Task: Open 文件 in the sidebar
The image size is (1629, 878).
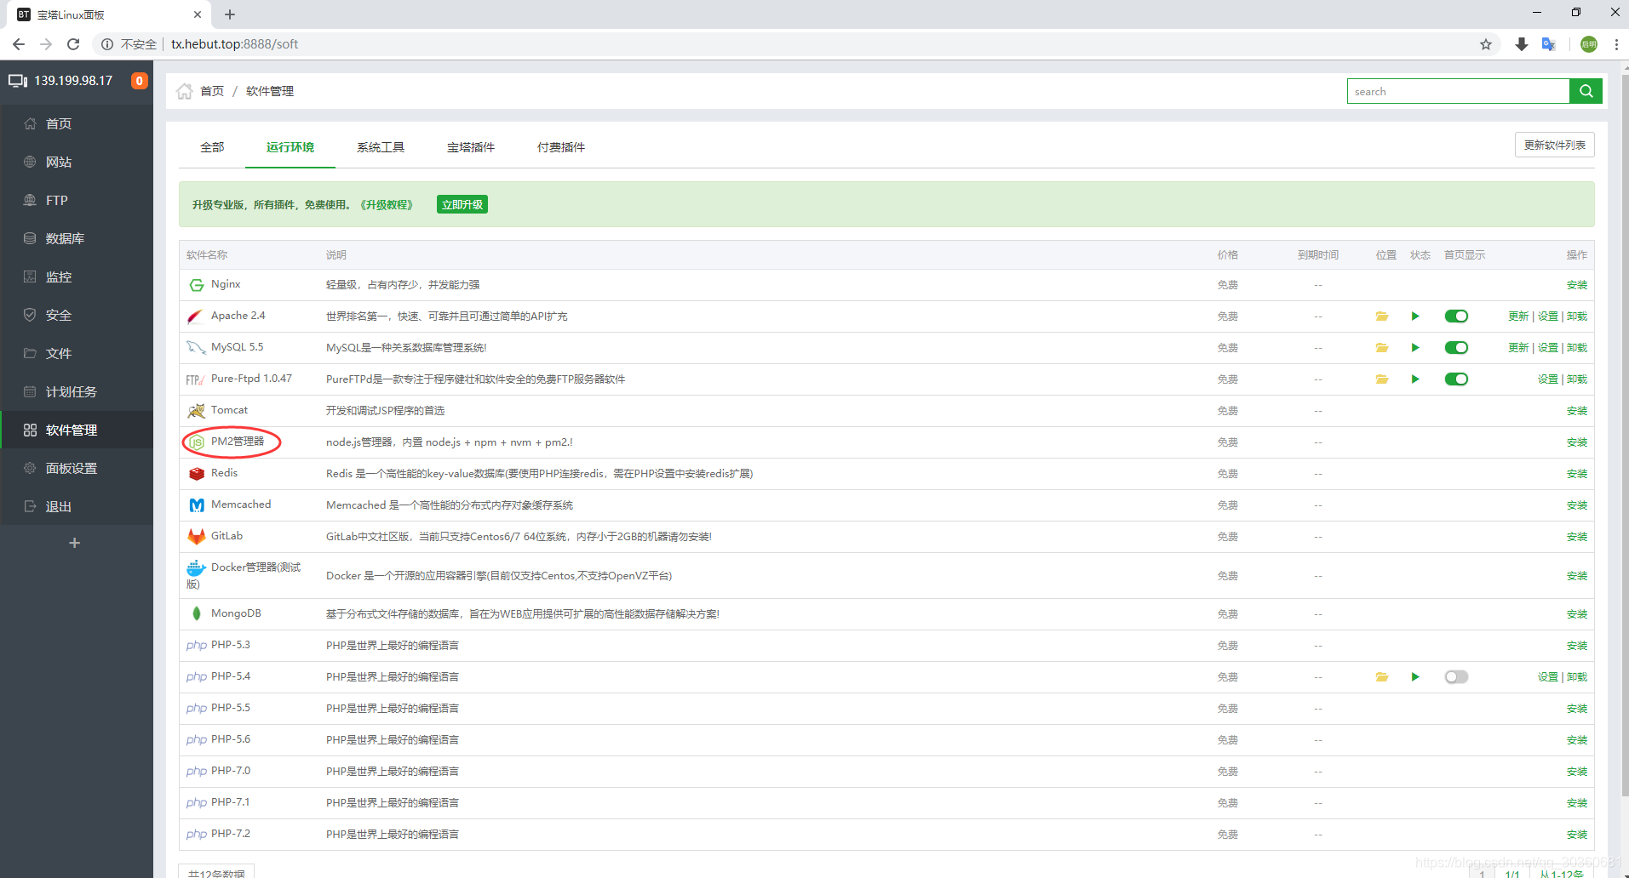Action: 77,354
